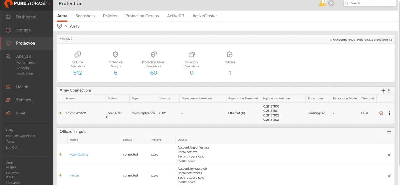
Task: Click the Protection Group Snapshots icon
Action: click(x=154, y=55)
